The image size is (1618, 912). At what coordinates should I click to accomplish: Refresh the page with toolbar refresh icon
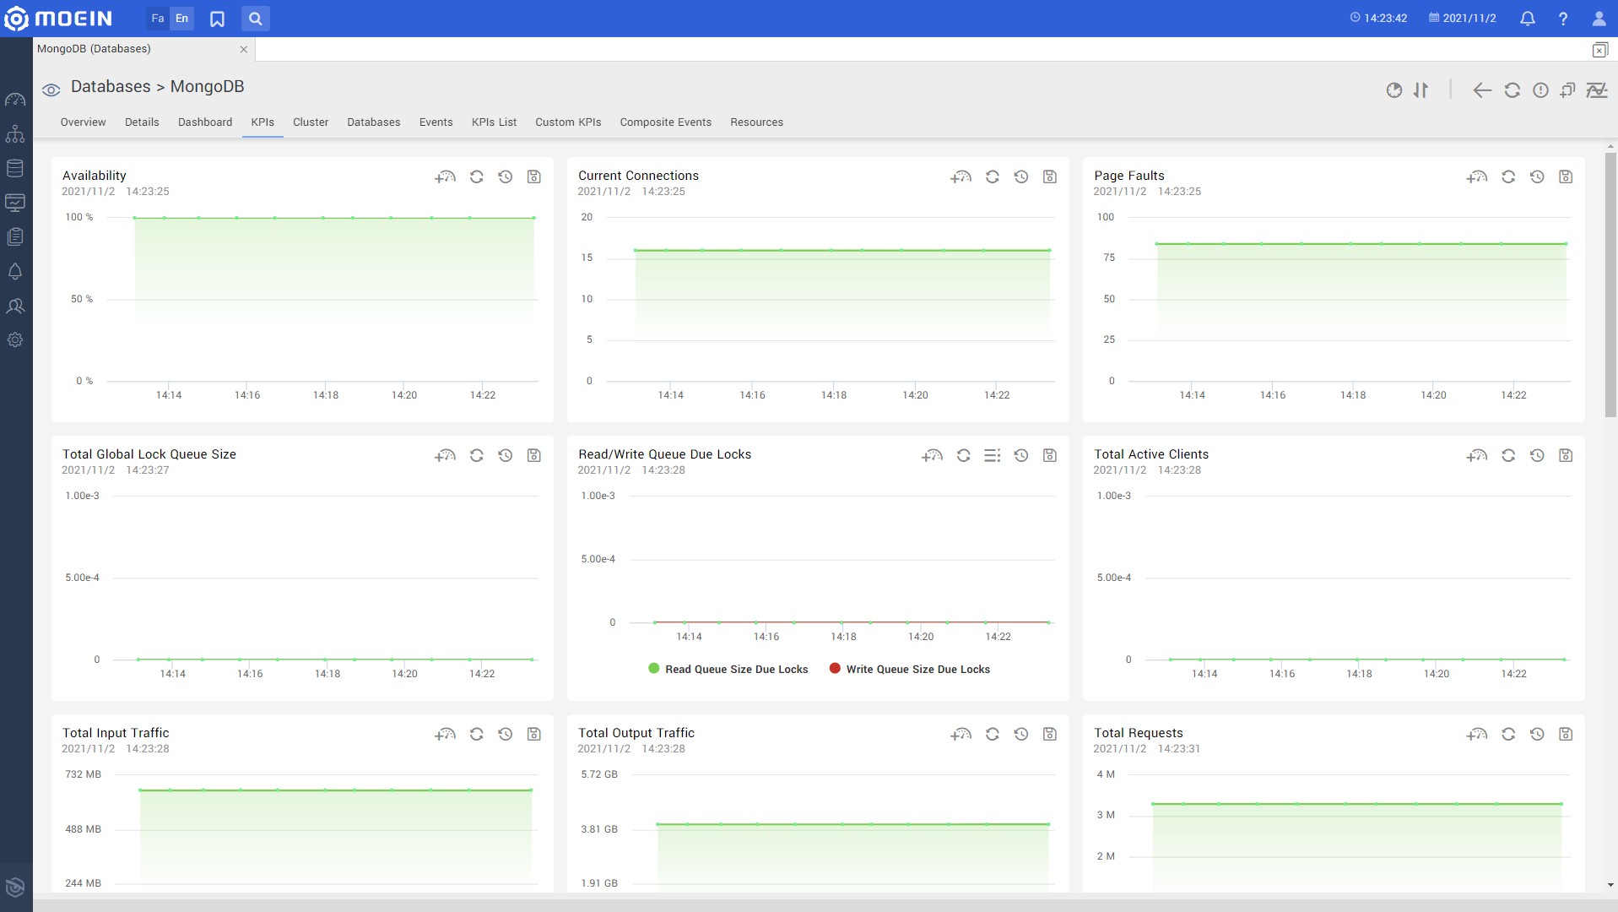(1512, 90)
